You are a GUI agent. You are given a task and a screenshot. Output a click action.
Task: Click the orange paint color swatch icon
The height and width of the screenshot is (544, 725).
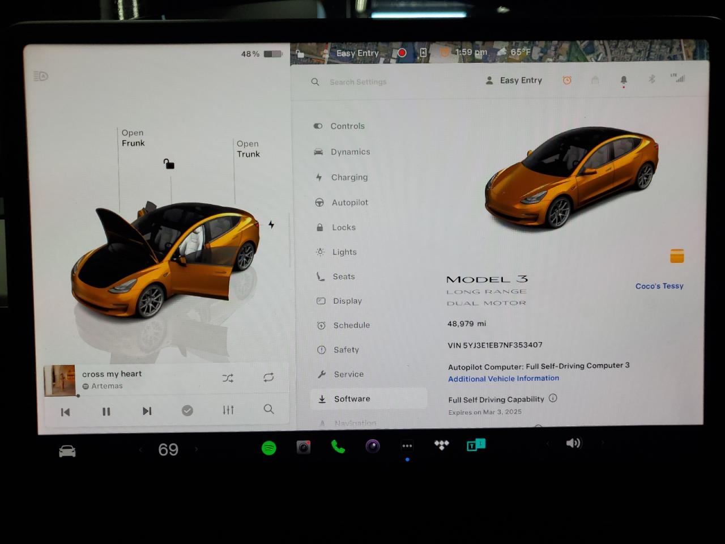point(677,256)
